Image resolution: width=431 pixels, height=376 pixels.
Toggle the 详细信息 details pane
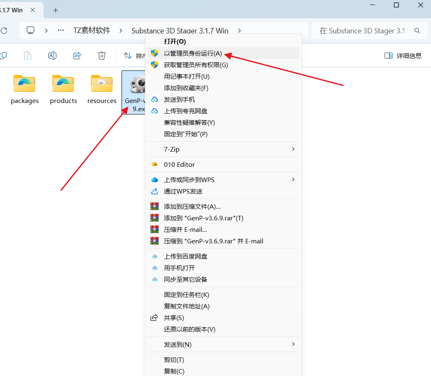click(x=403, y=56)
